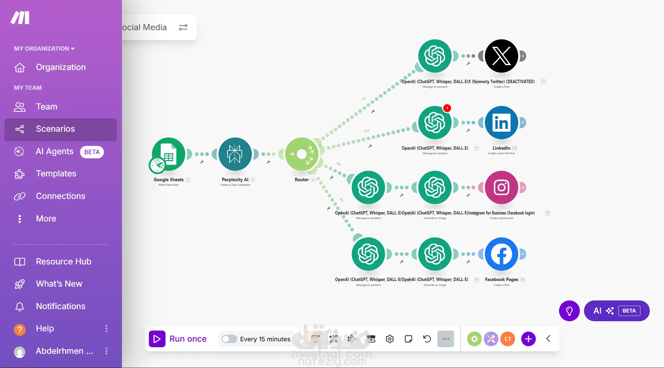Open scenario options slider icon beside title
Viewport: 664px width, 368px height.
[x=183, y=27]
